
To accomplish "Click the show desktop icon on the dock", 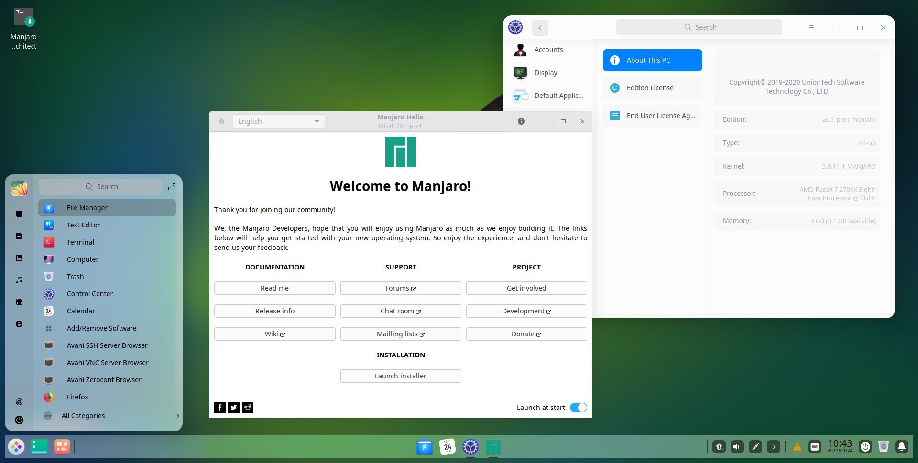I will (x=39, y=447).
